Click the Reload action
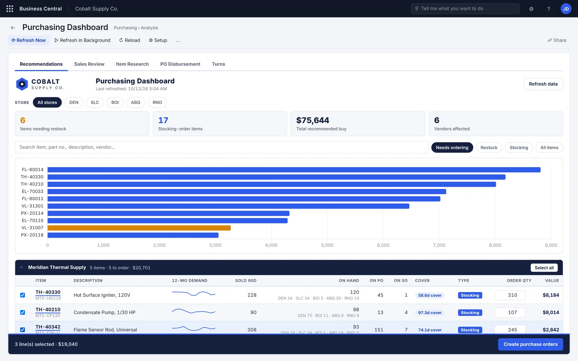The image size is (578, 361). [130, 40]
